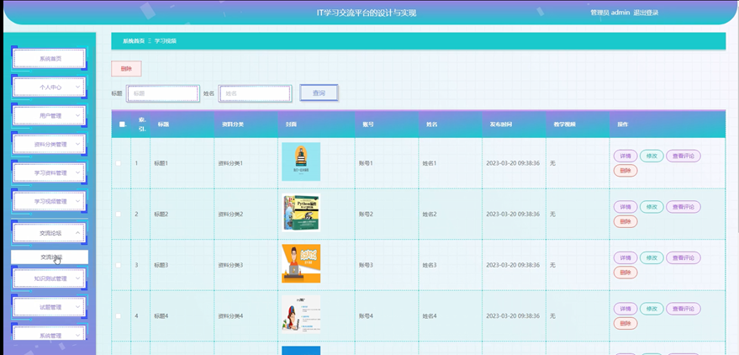Click 修改 for row 标题2
The width and height of the screenshot is (739, 355).
pyautogui.click(x=652, y=206)
